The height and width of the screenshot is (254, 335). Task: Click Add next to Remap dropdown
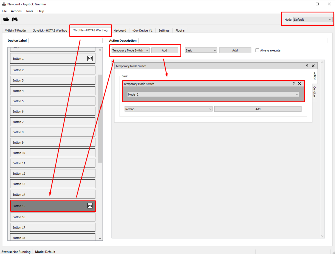258,109
